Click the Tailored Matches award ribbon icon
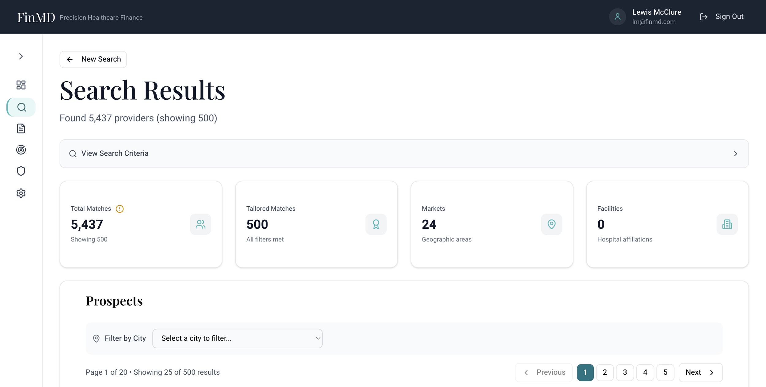This screenshot has height=387, width=766. coord(376,224)
